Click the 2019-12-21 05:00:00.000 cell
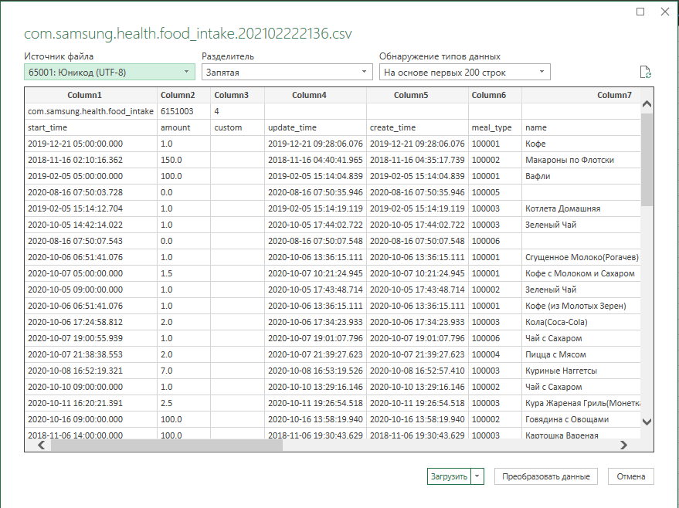The width and height of the screenshot is (679, 508). click(x=90, y=144)
